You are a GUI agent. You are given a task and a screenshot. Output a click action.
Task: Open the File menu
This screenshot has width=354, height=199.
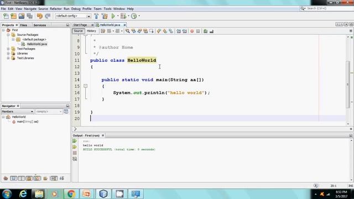(x=3, y=9)
